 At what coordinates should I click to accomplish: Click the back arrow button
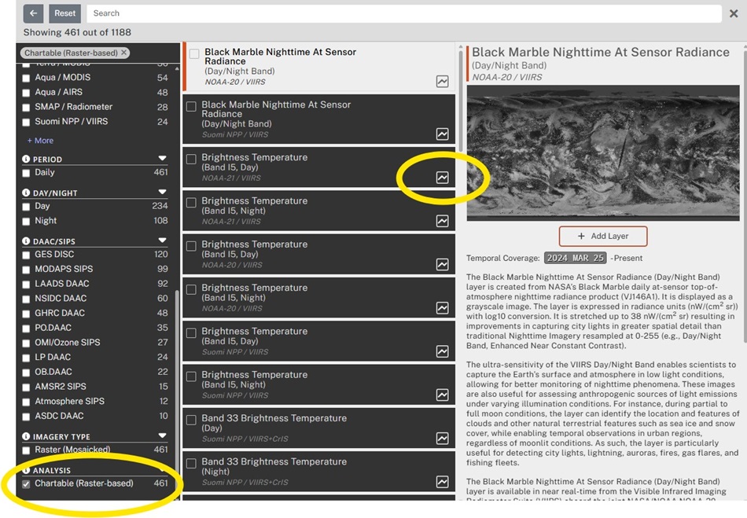tap(33, 13)
